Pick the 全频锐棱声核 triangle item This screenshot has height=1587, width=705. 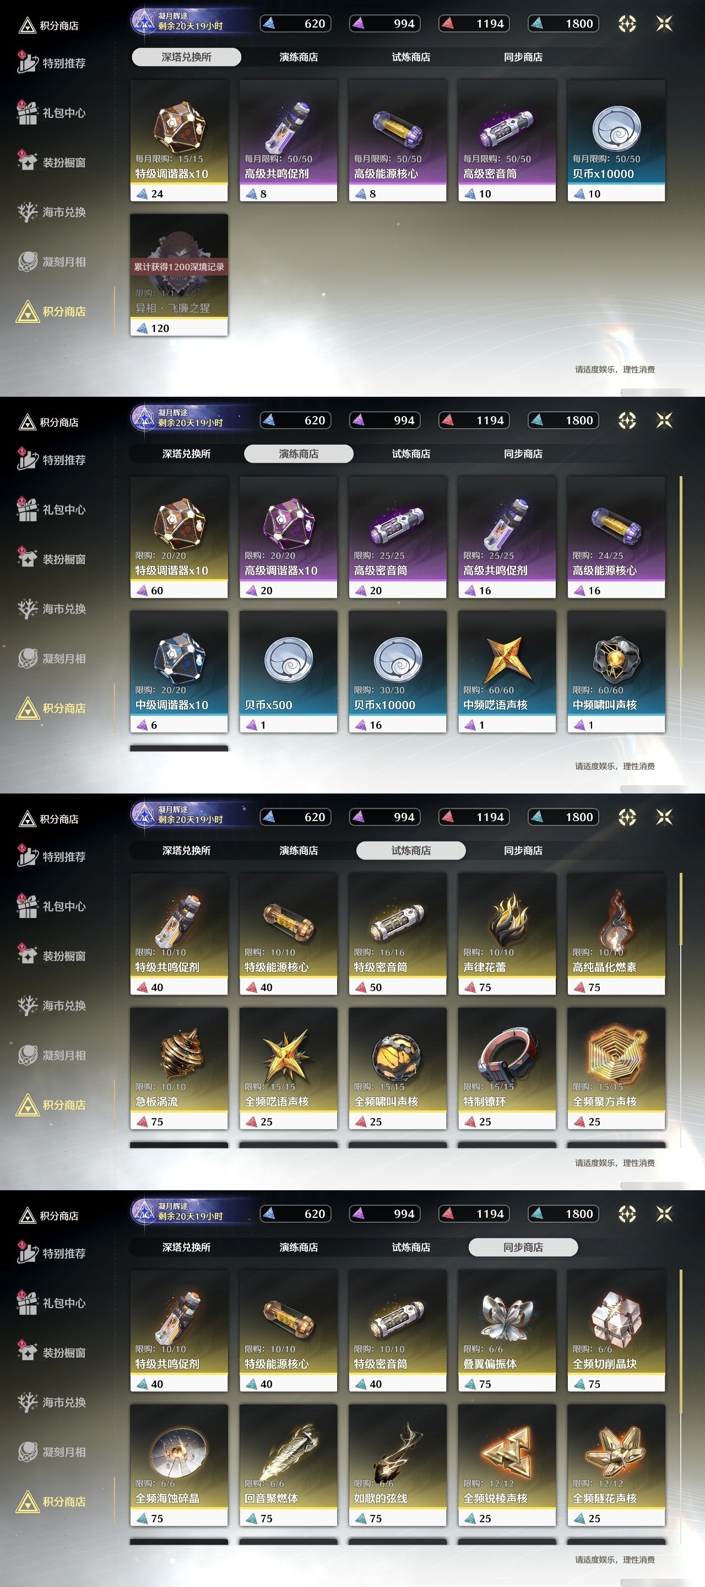point(507,1465)
